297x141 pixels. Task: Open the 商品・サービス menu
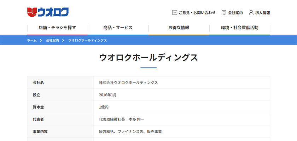point(118,28)
